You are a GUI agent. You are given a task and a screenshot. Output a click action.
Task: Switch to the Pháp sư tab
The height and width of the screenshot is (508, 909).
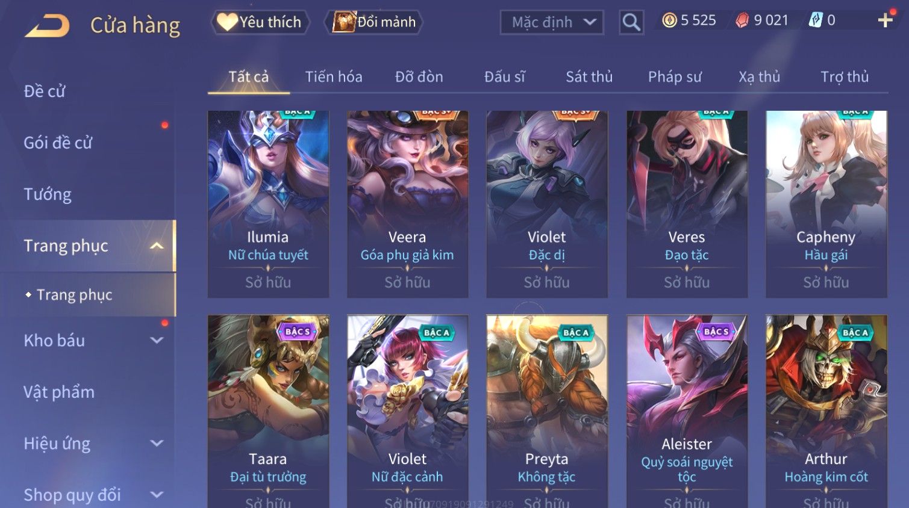(x=675, y=77)
